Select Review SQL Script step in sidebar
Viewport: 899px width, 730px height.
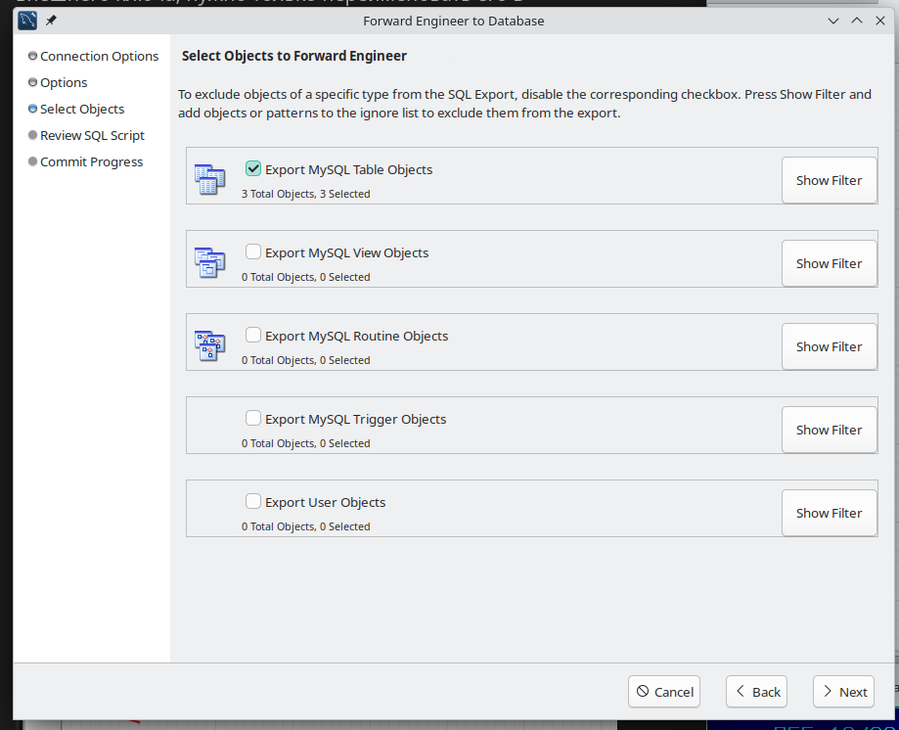tap(92, 136)
